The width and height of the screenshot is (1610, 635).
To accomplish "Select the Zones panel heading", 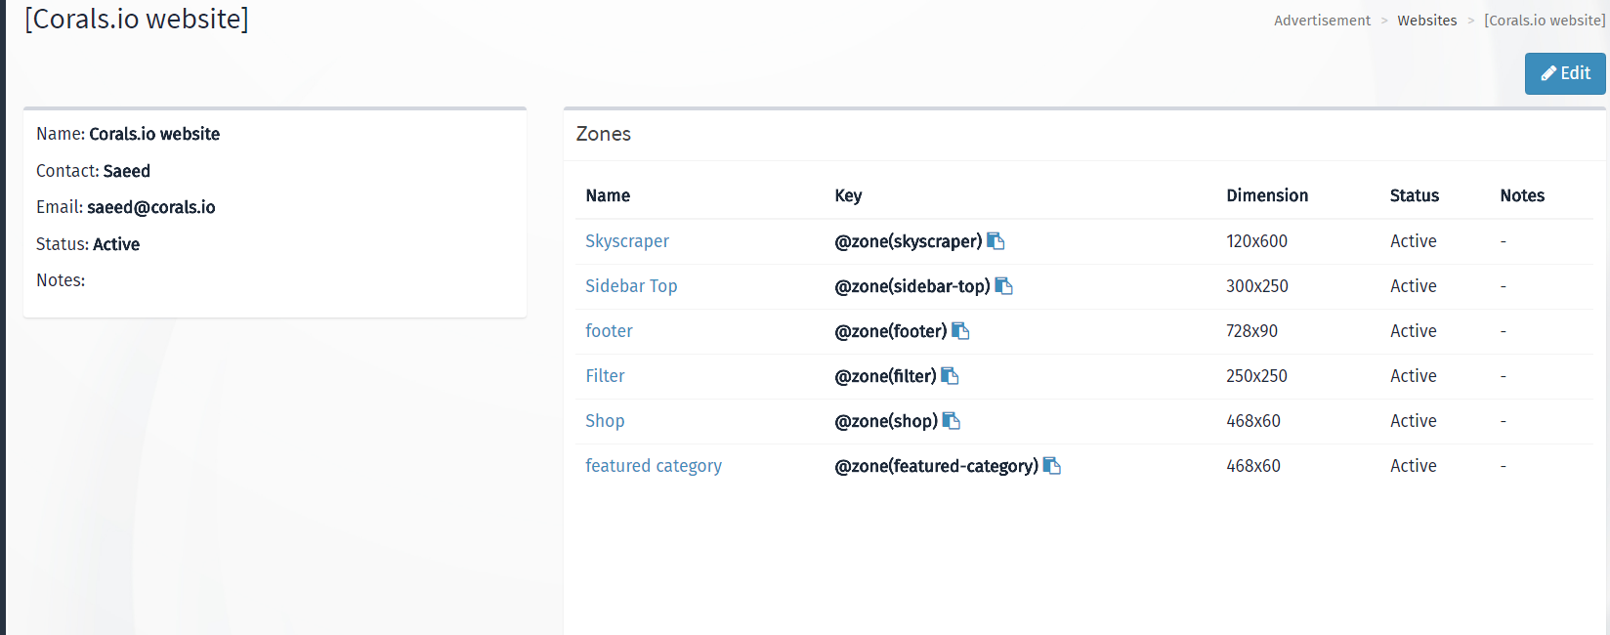I will [x=604, y=134].
